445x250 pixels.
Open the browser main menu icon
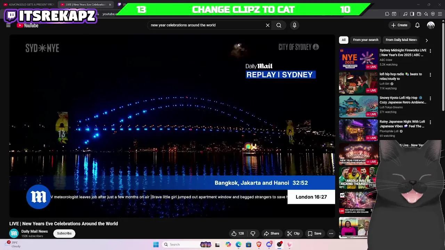(x=440, y=14)
